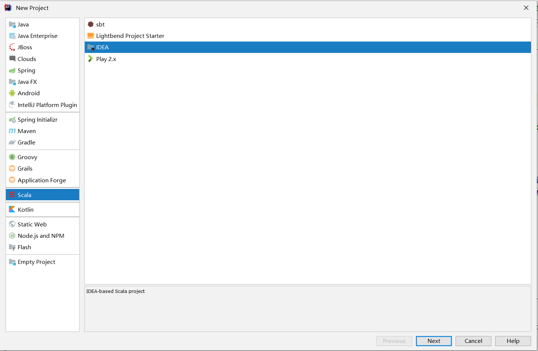Click the sbt brown hexagon icon
Screen dimensions: 538x351
(x=91, y=24)
